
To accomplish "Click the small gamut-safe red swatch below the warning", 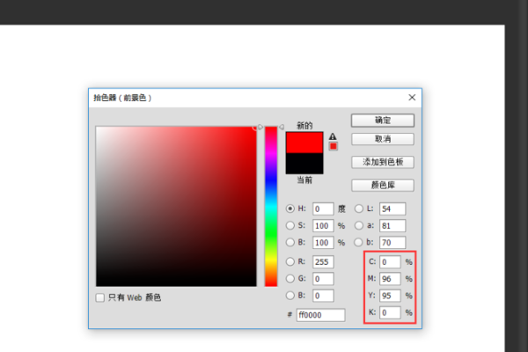I will click(x=333, y=146).
